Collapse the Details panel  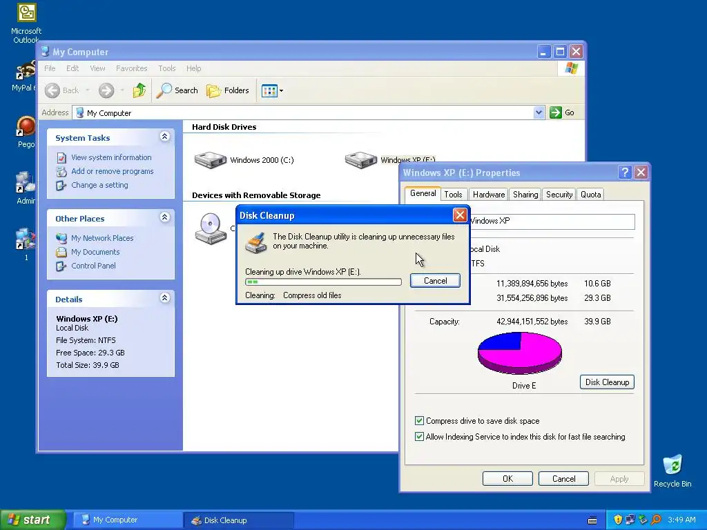pyautogui.click(x=164, y=298)
